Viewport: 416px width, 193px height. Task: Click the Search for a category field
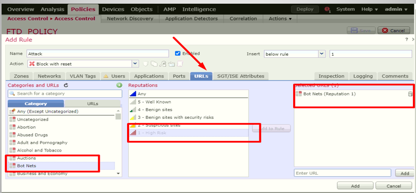[x=65, y=94]
